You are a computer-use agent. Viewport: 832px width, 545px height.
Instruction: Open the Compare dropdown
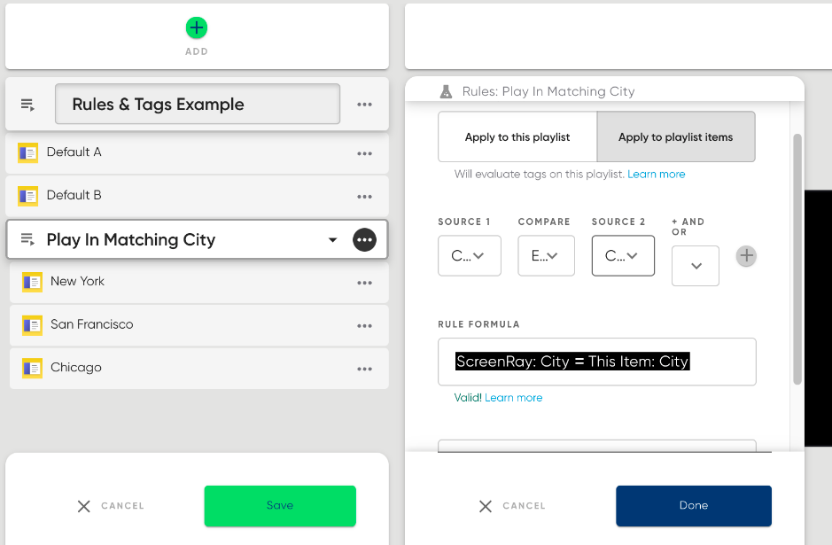546,256
